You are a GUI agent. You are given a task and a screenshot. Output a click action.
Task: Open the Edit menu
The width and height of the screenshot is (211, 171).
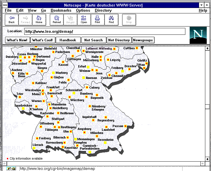tap(20, 10)
